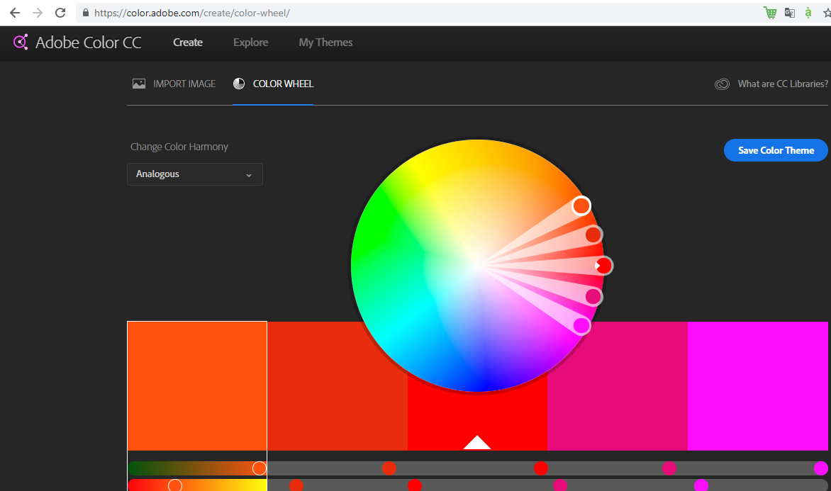This screenshot has width=831, height=491.
Task: Open the What are CC Libraries link
Action: pos(783,84)
